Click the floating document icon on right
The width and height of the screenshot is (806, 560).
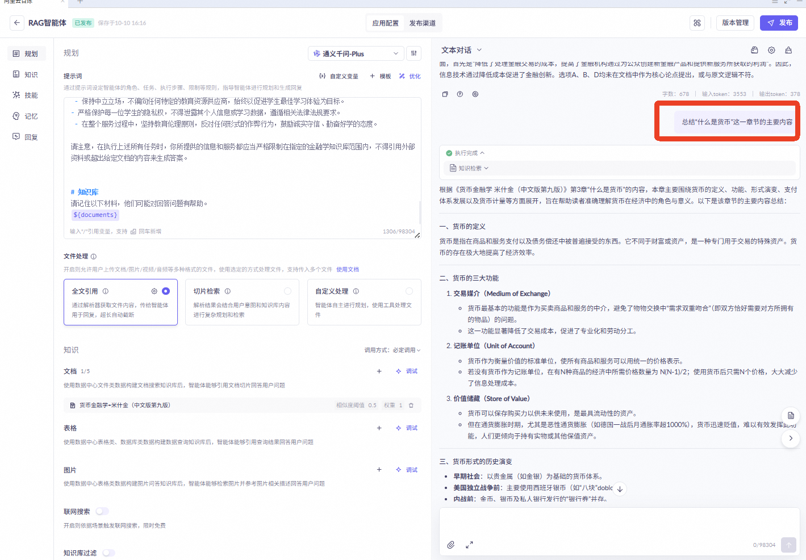[x=791, y=415]
